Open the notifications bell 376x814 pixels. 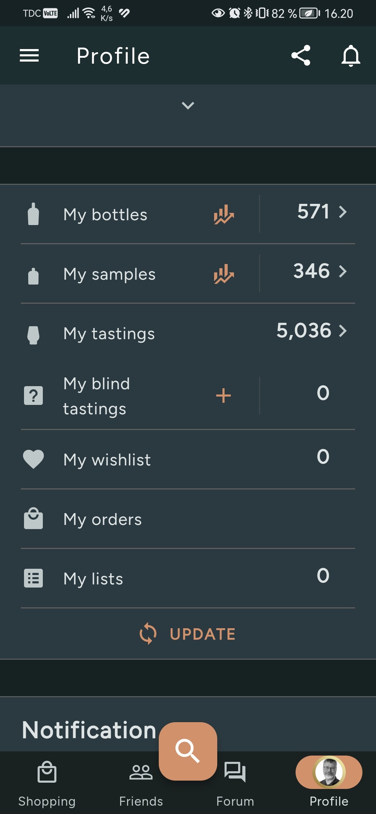coord(351,56)
